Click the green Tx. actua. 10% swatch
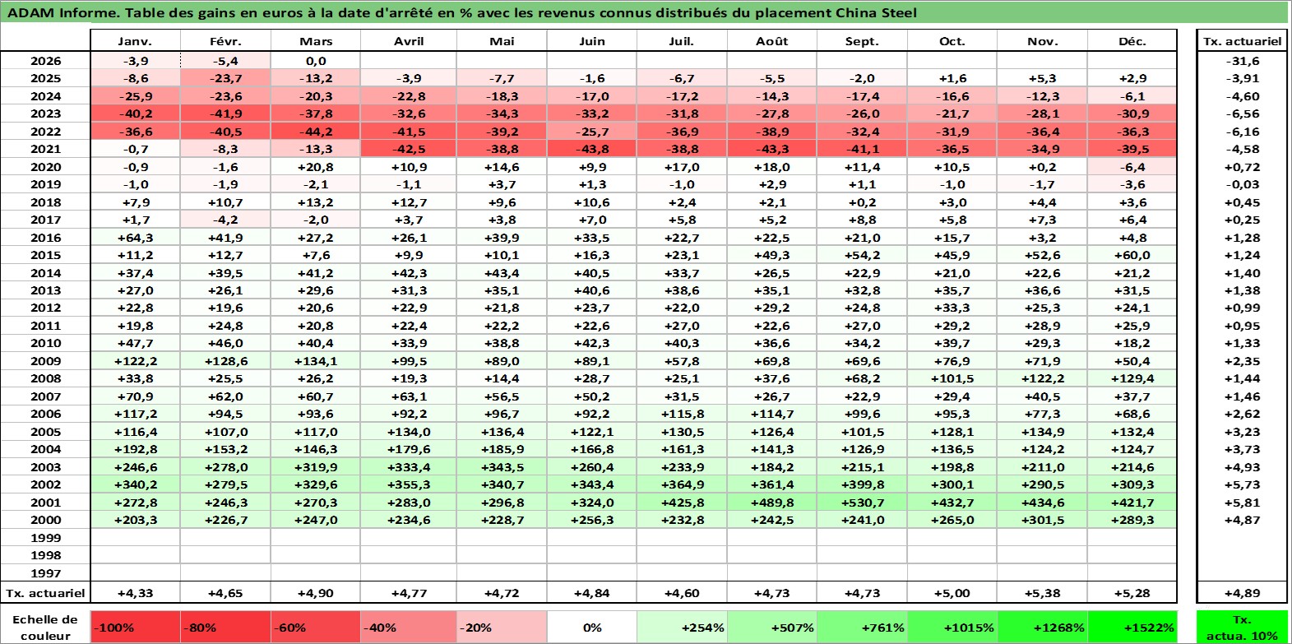Viewport: 1292px width, 644px height. [1242, 628]
